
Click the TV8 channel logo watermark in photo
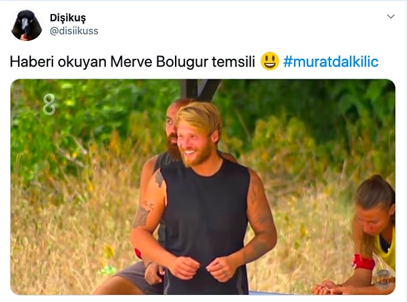[49, 105]
